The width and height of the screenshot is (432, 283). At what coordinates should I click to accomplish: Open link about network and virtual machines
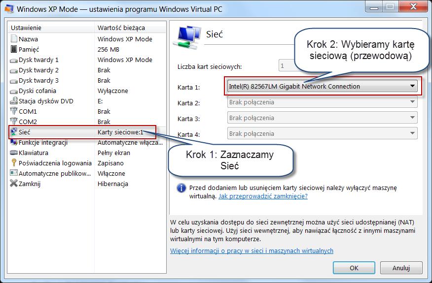pos(252,251)
